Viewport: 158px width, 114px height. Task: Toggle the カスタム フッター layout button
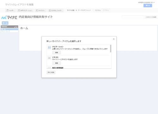click(56, 10)
